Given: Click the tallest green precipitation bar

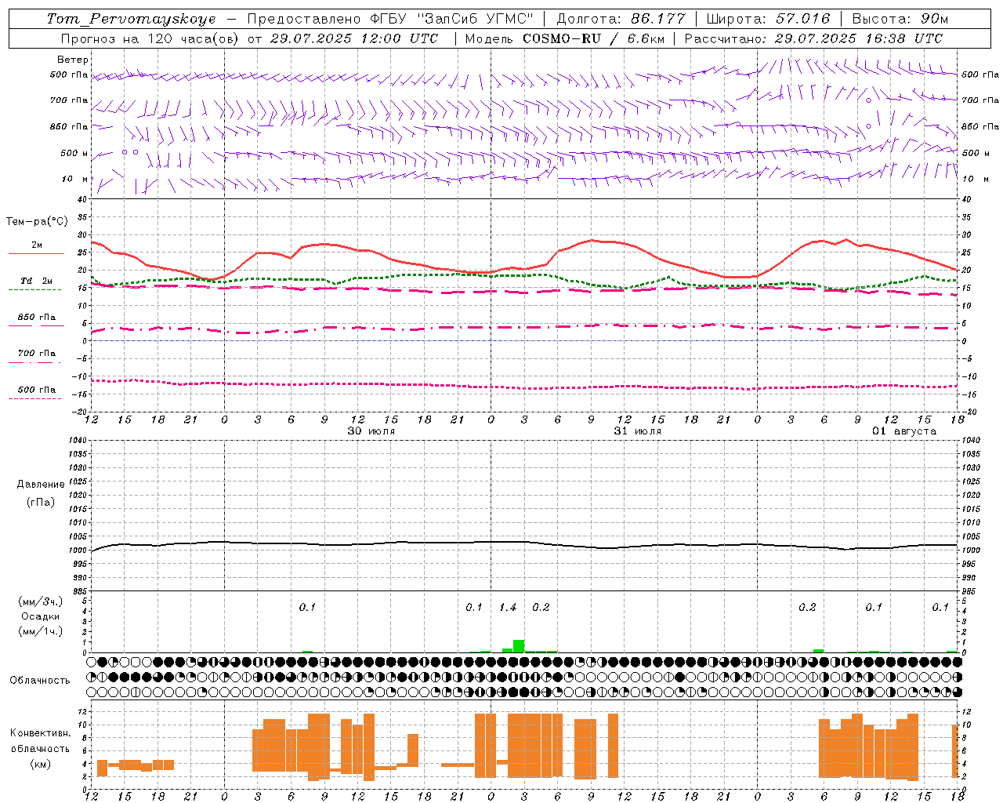Looking at the screenshot, I should 519,645.
